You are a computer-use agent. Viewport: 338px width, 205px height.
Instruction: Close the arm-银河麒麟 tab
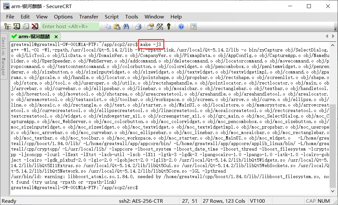pyautogui.click(x=56, y=37)
